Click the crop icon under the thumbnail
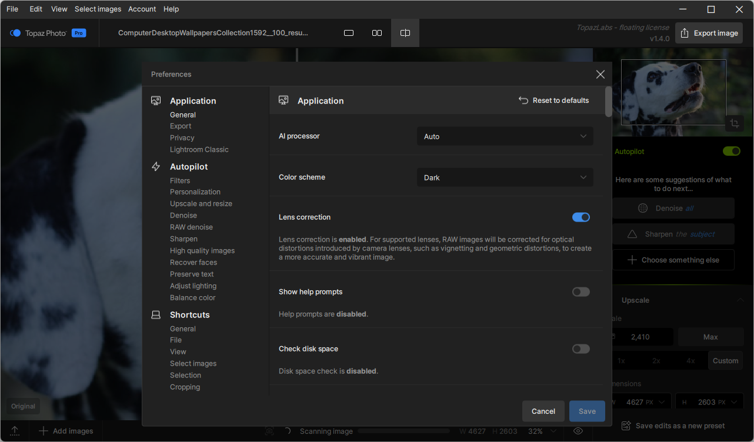The width and height of the screenshot is (754, 442). click(734, 123)
